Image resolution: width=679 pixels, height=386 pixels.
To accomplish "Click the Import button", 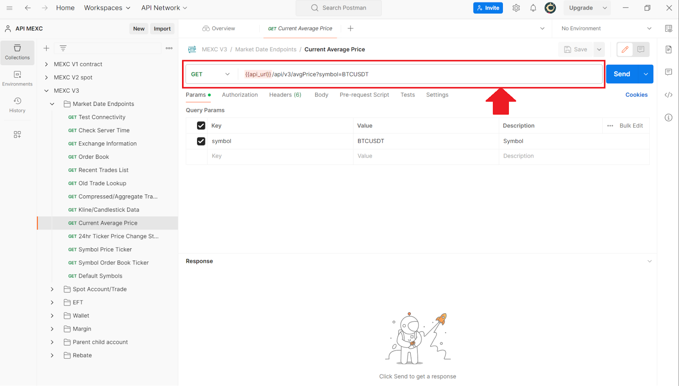I will pos(162,28).
